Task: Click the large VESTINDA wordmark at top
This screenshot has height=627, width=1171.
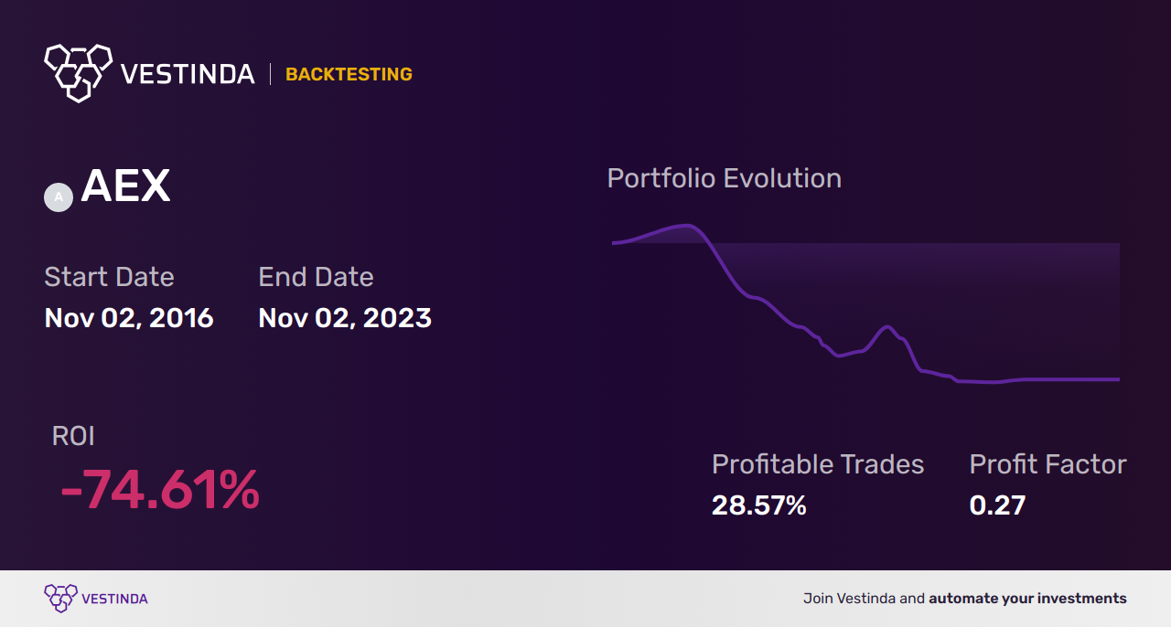Action: click(x=188, y=74)
